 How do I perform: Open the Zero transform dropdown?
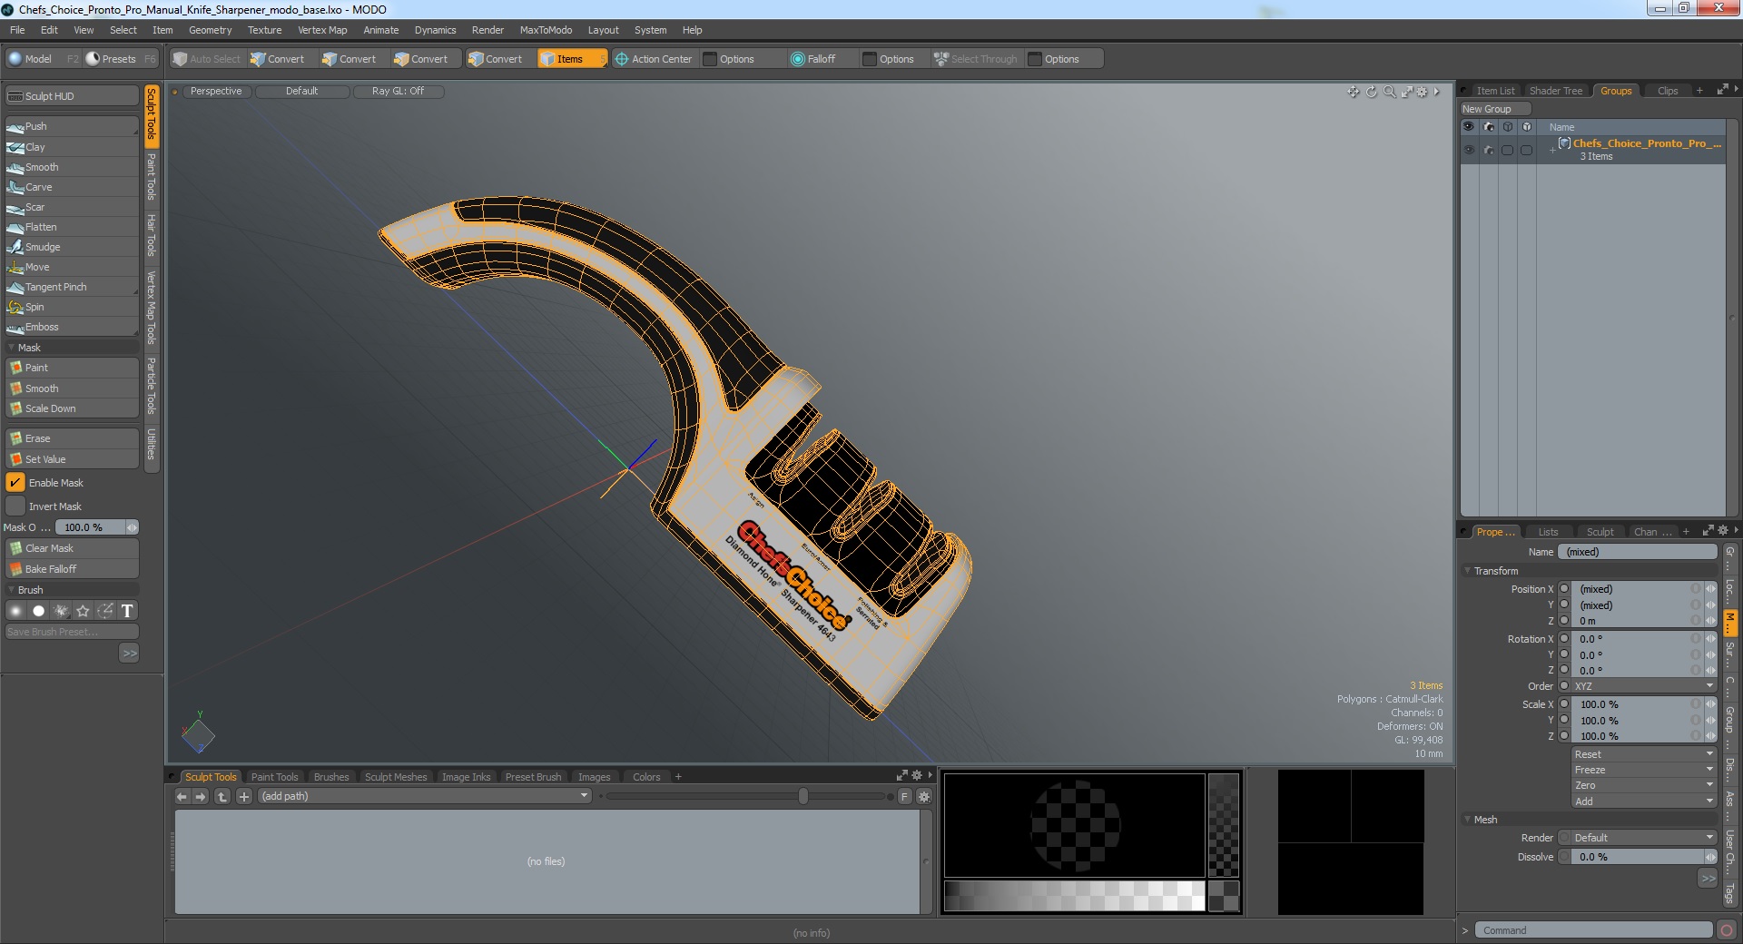click(x=1643, y=785)
